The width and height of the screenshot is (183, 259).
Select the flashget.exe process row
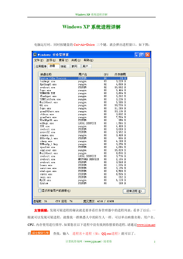(83, 96)
